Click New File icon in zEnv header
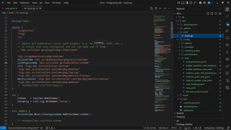The width and height of the screenshot is (231, 130). [208, 13]
